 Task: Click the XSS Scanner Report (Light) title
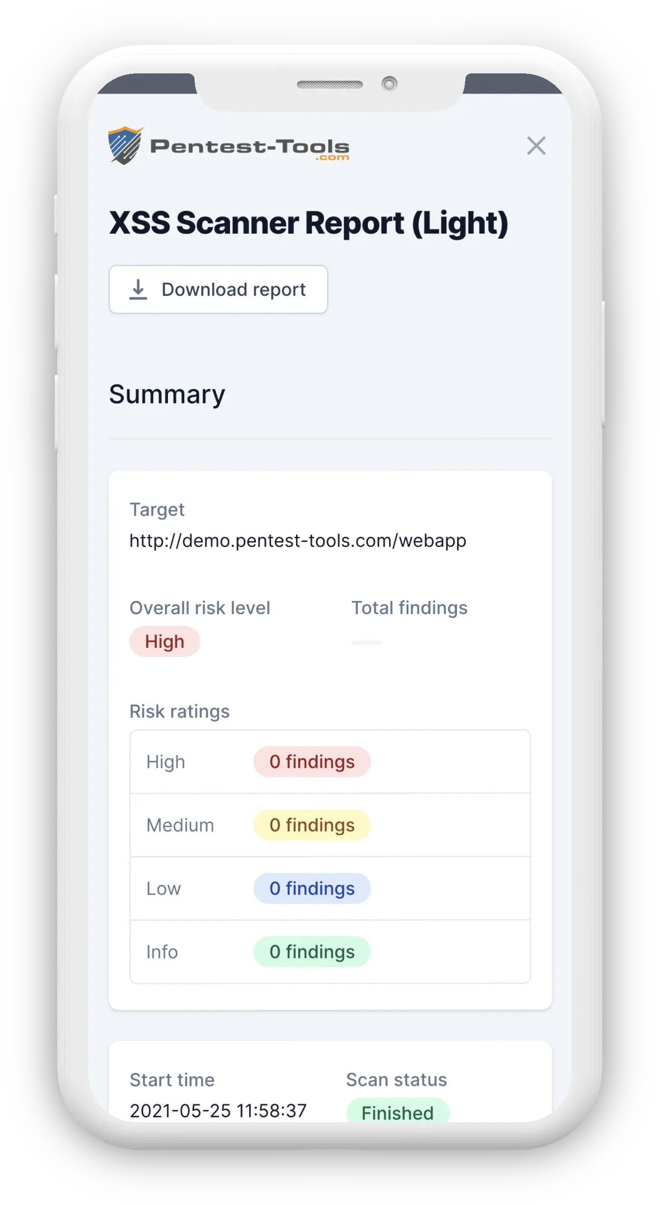click(308, 223)
